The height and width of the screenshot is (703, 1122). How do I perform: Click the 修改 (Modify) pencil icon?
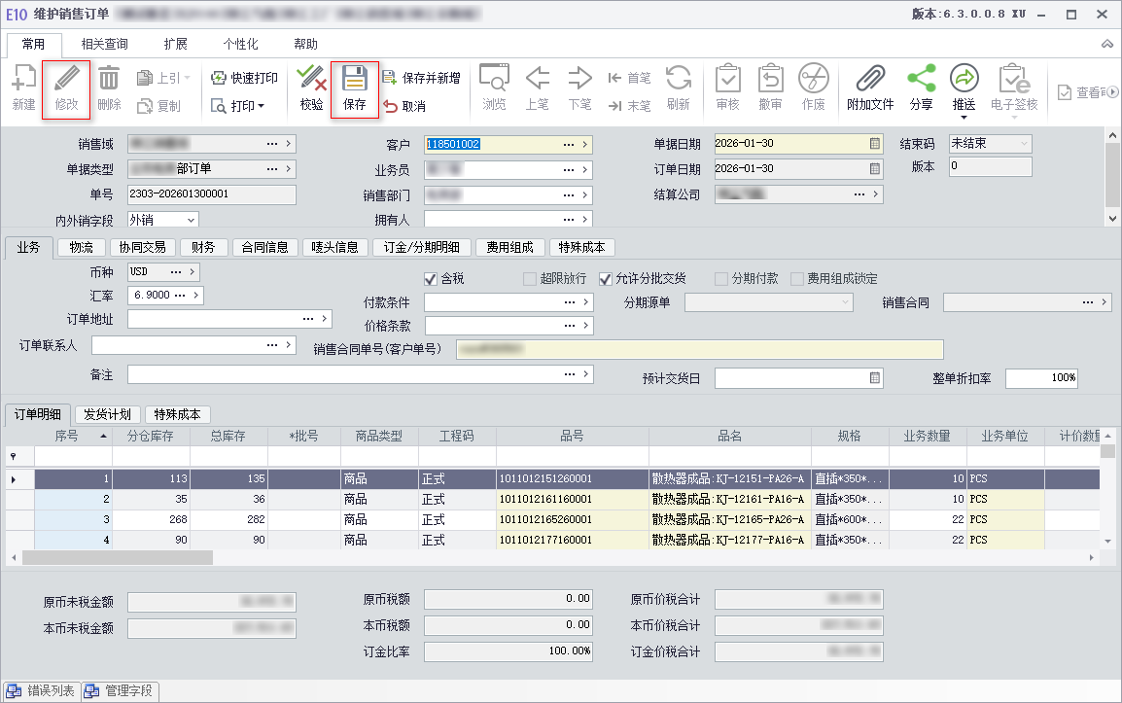point(66,80)
